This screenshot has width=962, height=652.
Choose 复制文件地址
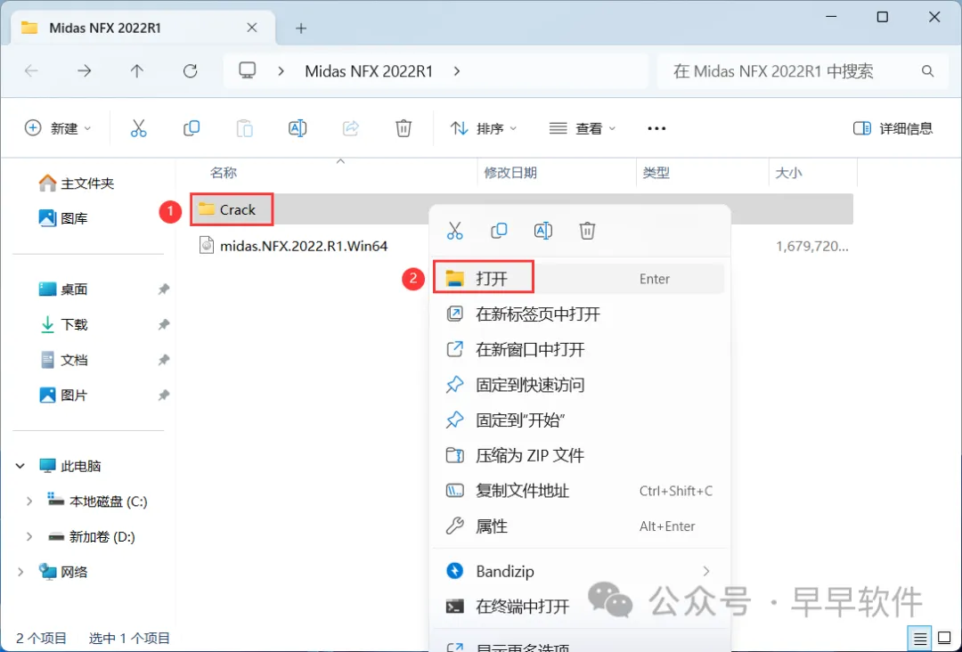(579, 491)
